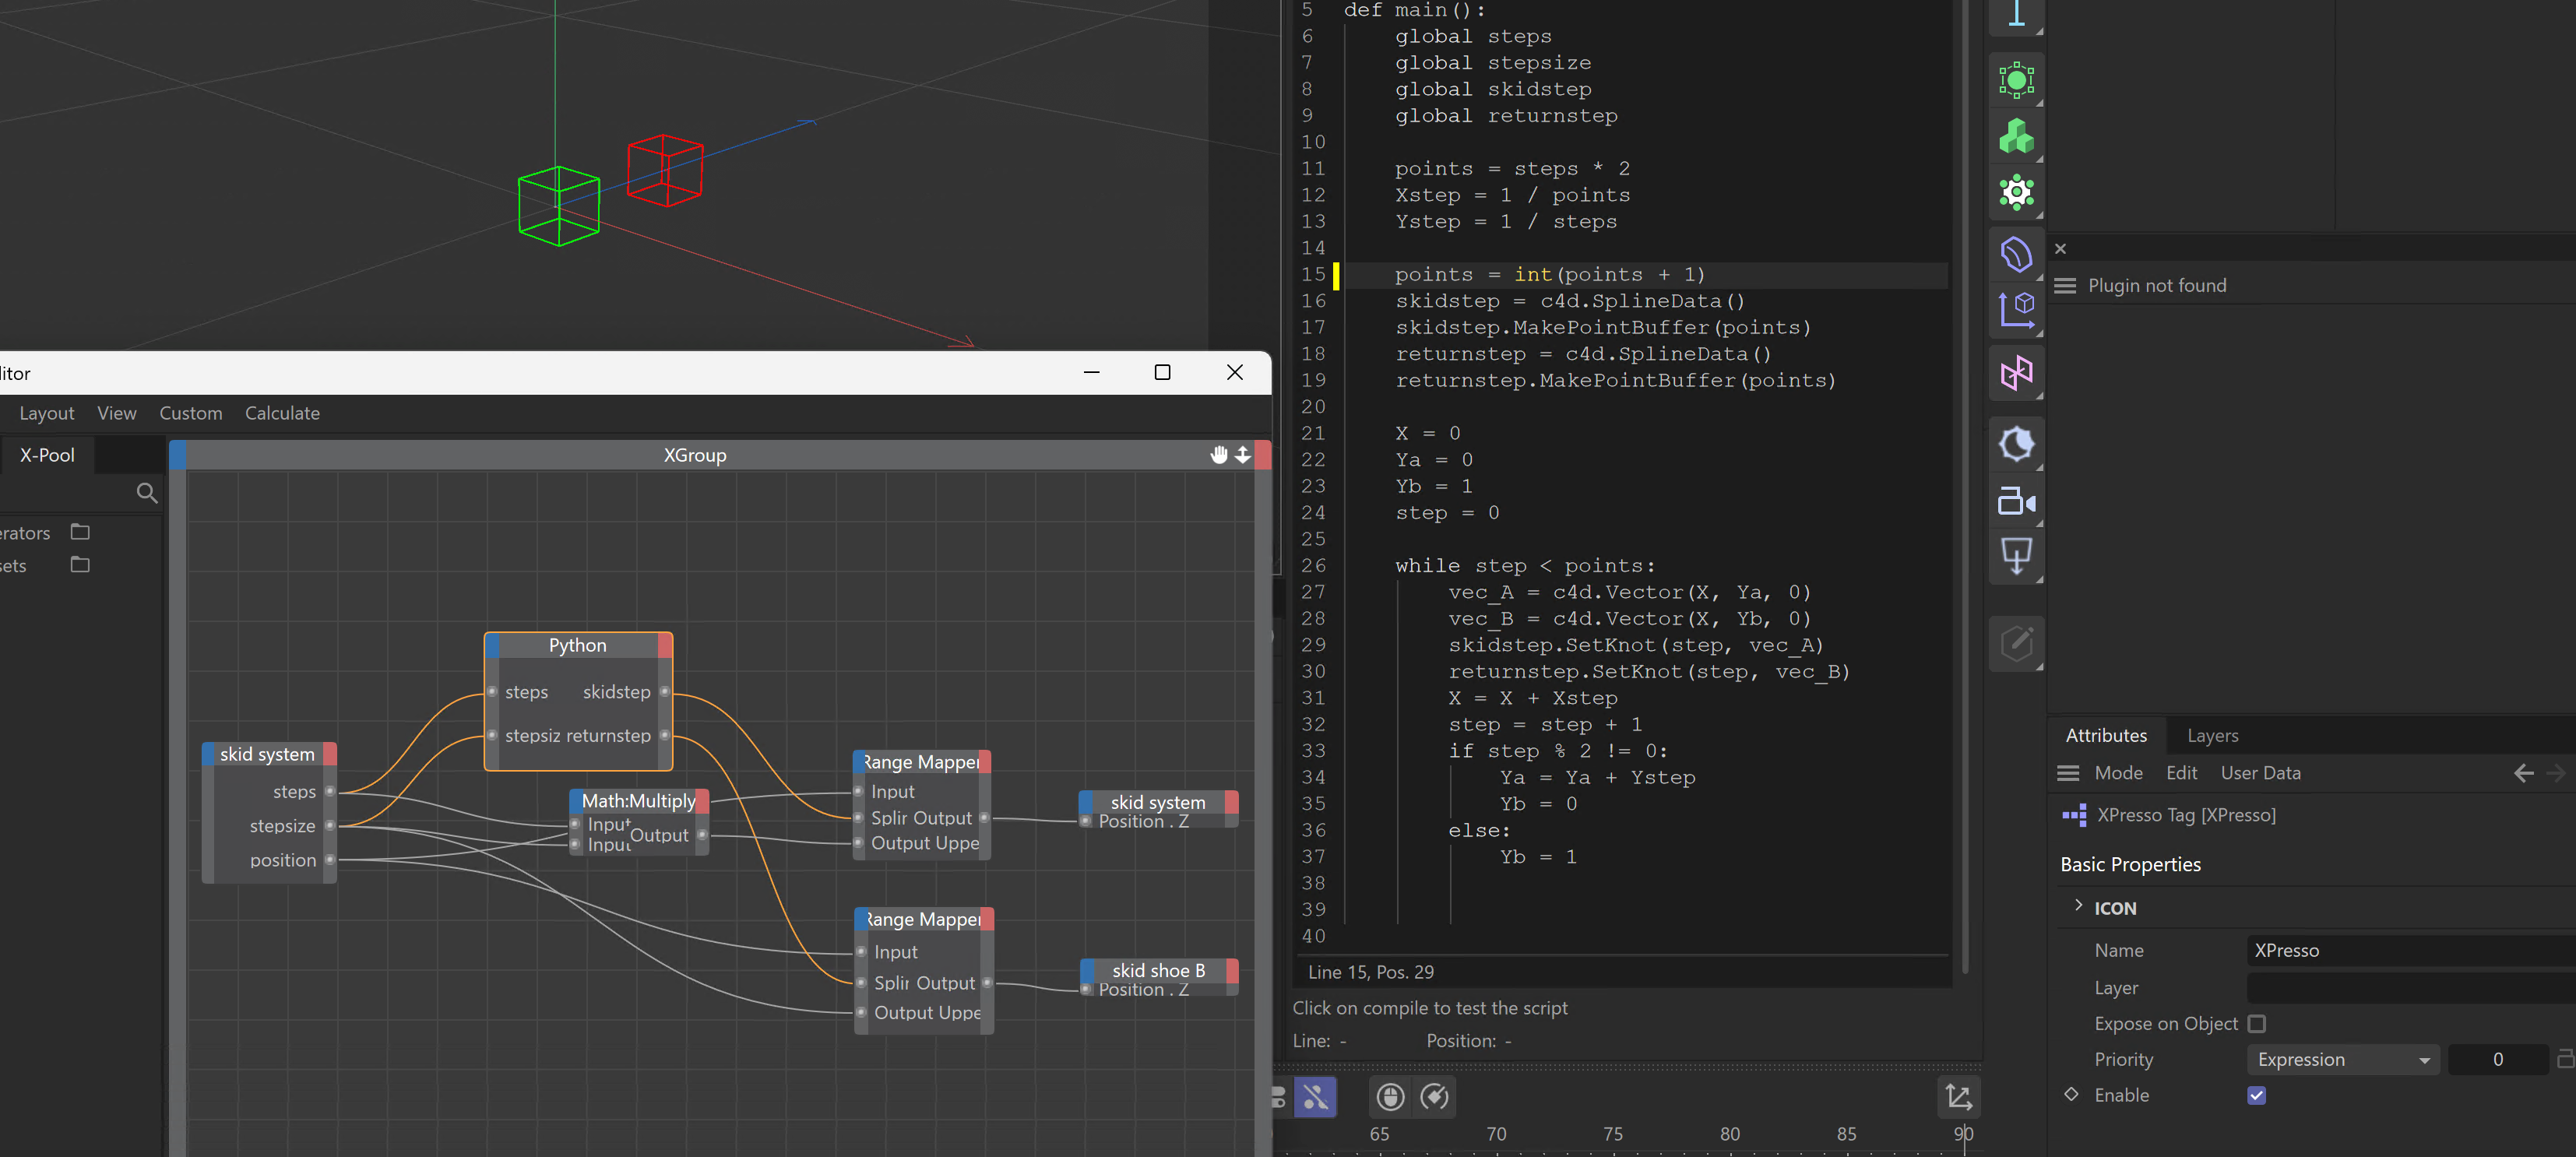Click the mouse record icon above timeline

(x=1390, y=1097)
